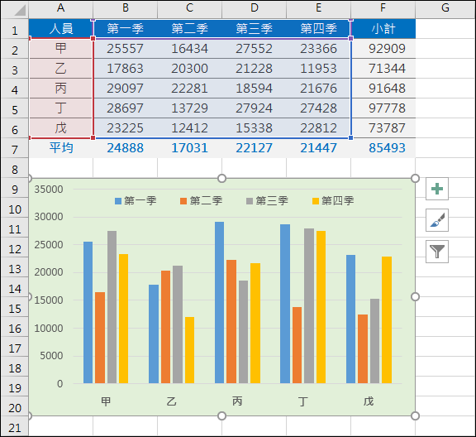This screenshot has height=437, width=476.
Task: Click the gray bar for 甲
Action: click(x=112, y=307)
